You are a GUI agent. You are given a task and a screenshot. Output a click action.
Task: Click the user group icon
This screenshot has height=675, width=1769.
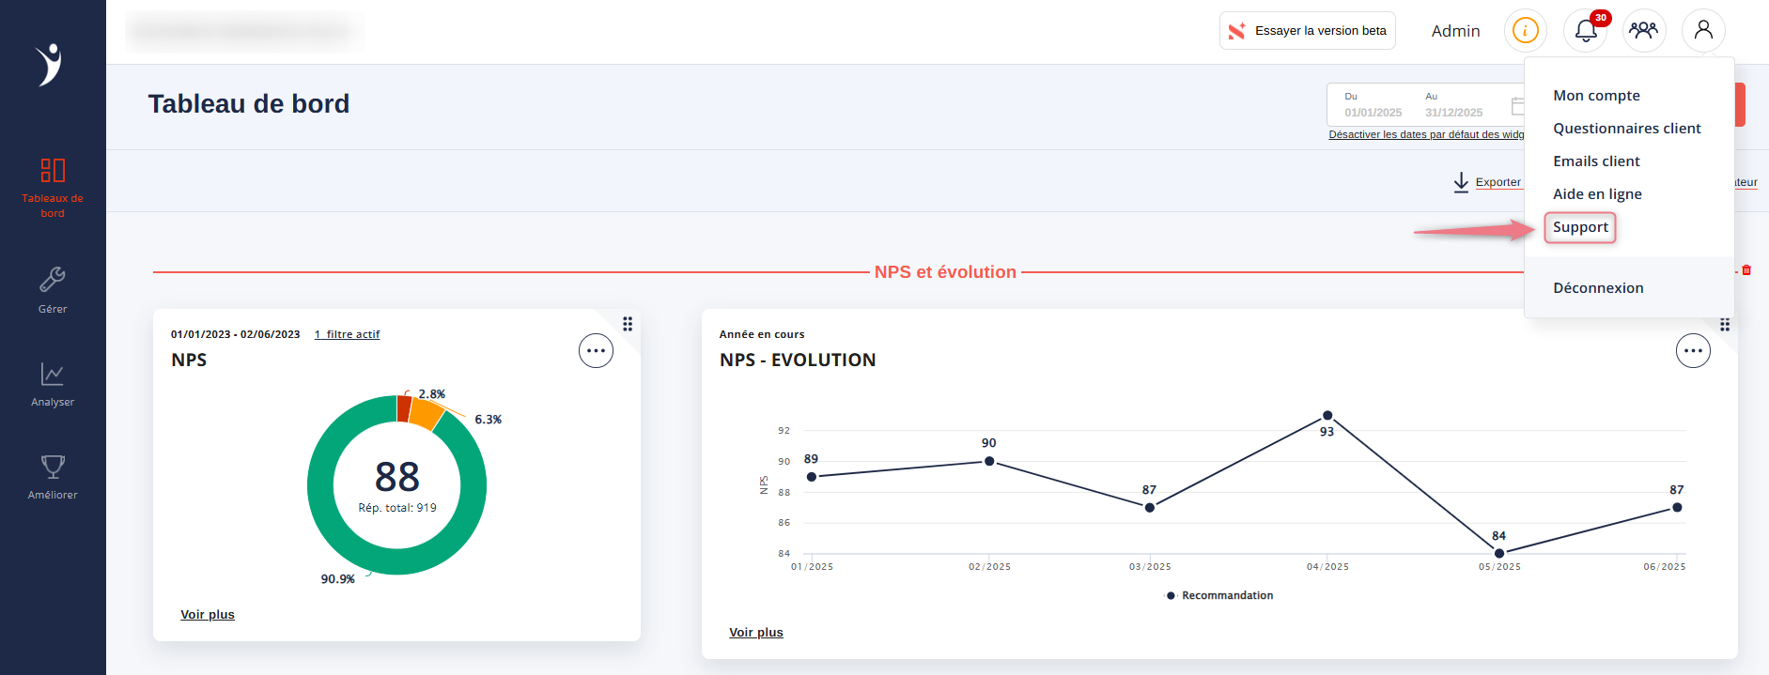(x=1643, y=31)
